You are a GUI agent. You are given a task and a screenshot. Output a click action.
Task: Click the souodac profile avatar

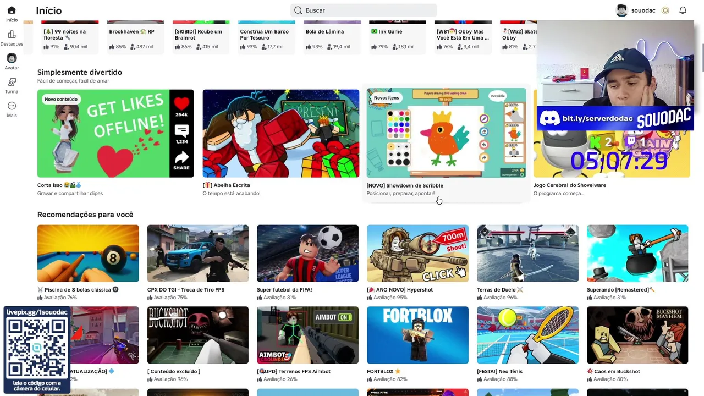[x=621, y=10]
